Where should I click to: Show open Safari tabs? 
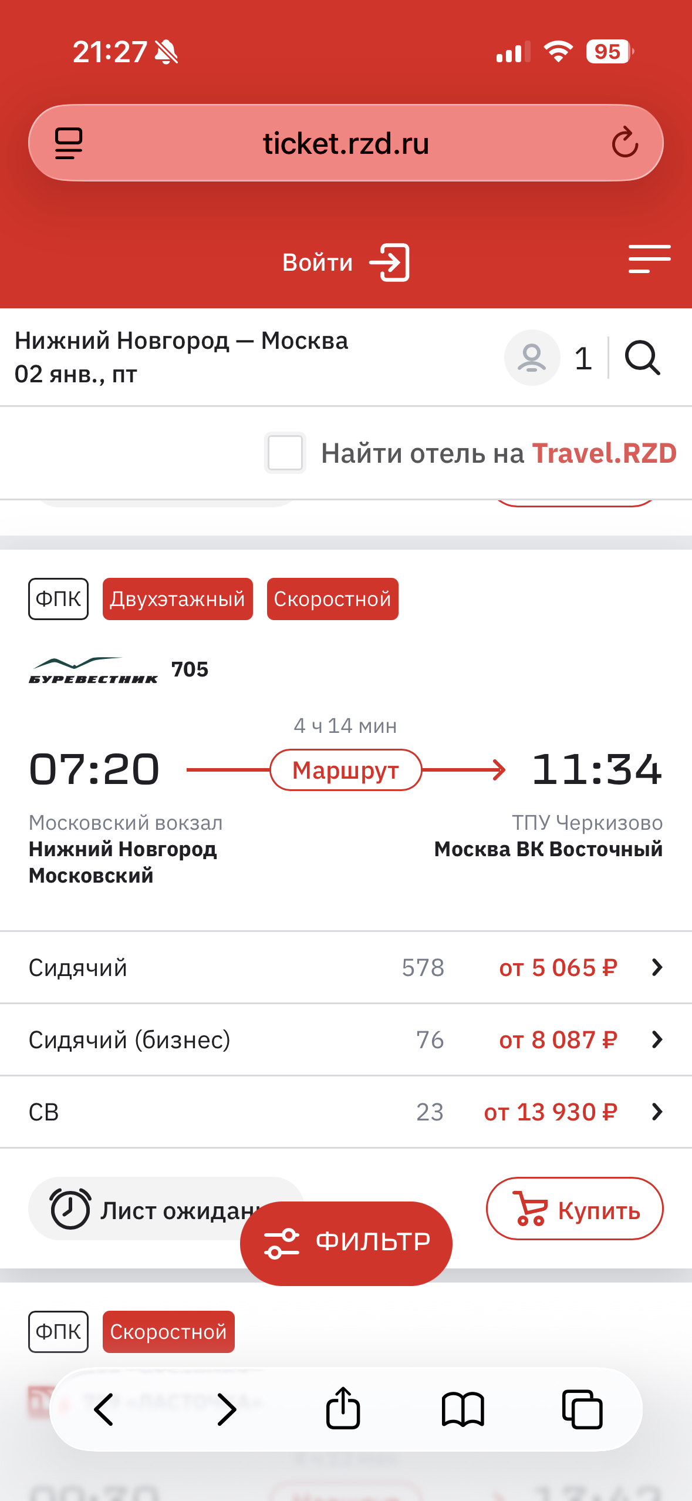(x=582, y=1409)
